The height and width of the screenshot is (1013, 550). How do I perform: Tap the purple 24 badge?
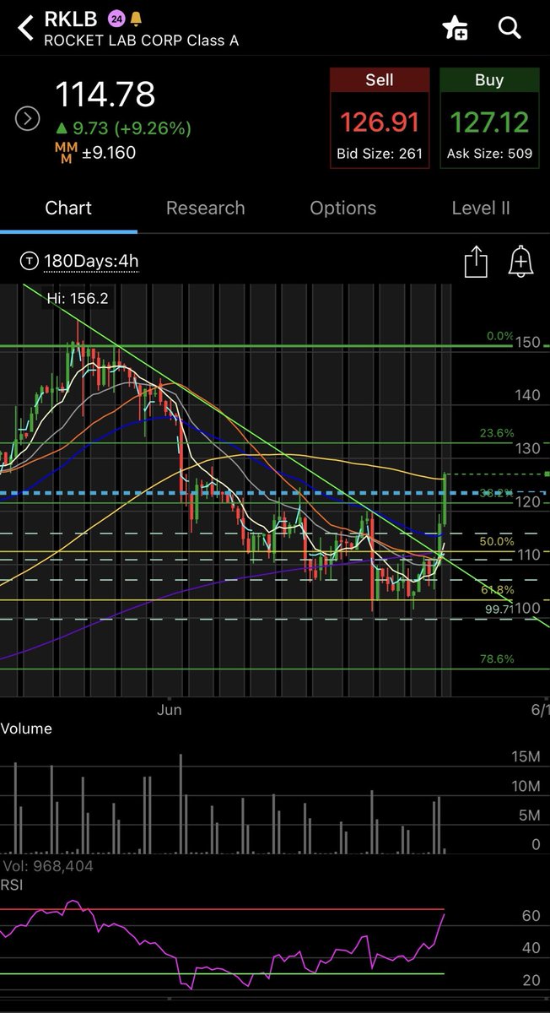click(x=116, y=18)
